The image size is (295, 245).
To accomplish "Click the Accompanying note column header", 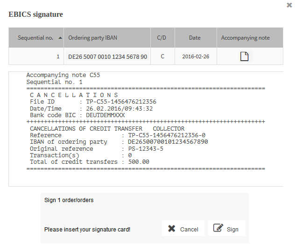I will pyautogui.click(x=245, y=38).
